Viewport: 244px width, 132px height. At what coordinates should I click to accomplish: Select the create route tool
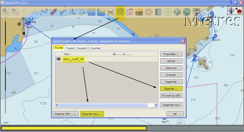[x=44, y=12]
